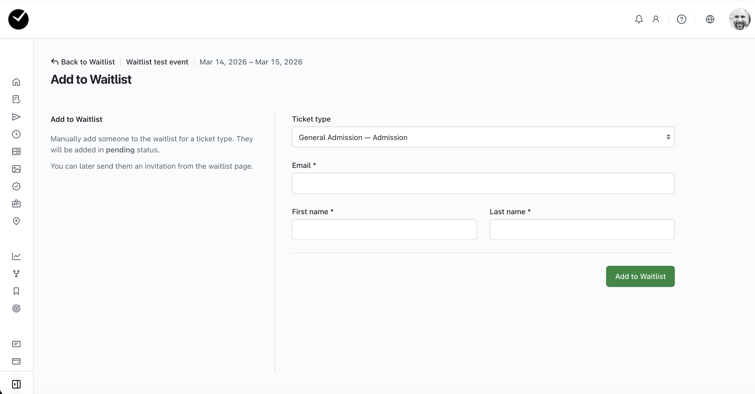Open the target goal sidebar icon
The image size is (755, 394).
[x=16, y=308]
